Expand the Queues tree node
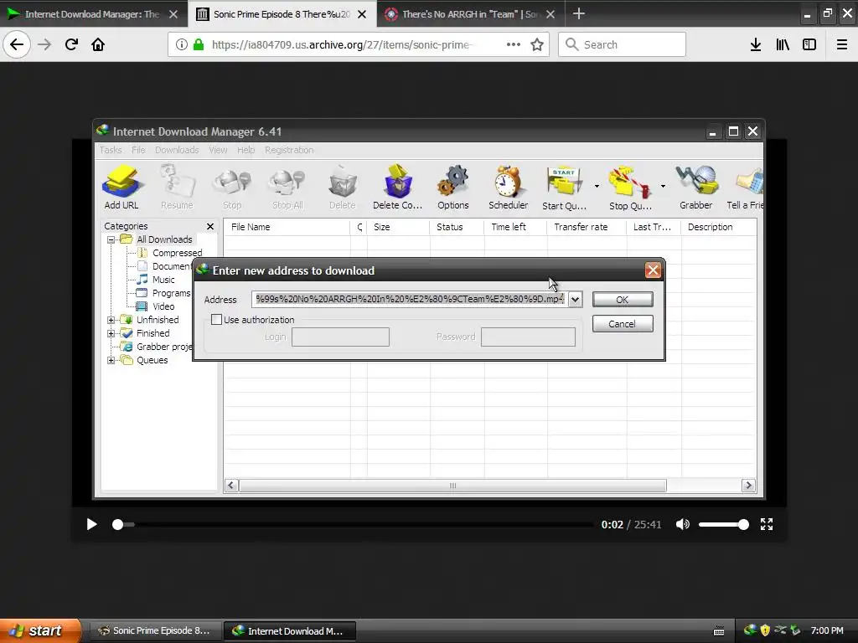 point(111,360)
